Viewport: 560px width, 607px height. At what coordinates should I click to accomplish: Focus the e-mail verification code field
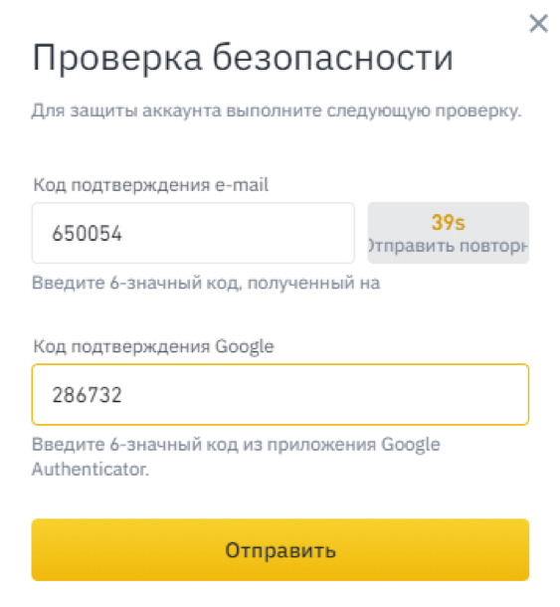coord(193,233)
